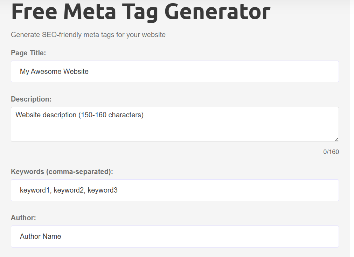Click the 'Page Title:' label
This screenshot has width=354, height=257.
click(28, 53)
